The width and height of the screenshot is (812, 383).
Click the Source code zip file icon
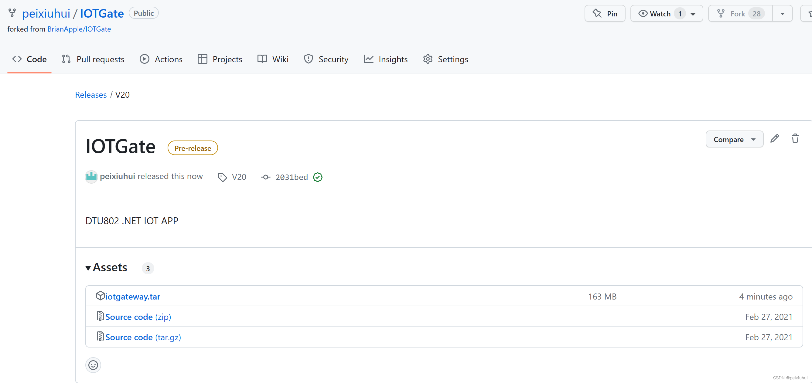100,316
